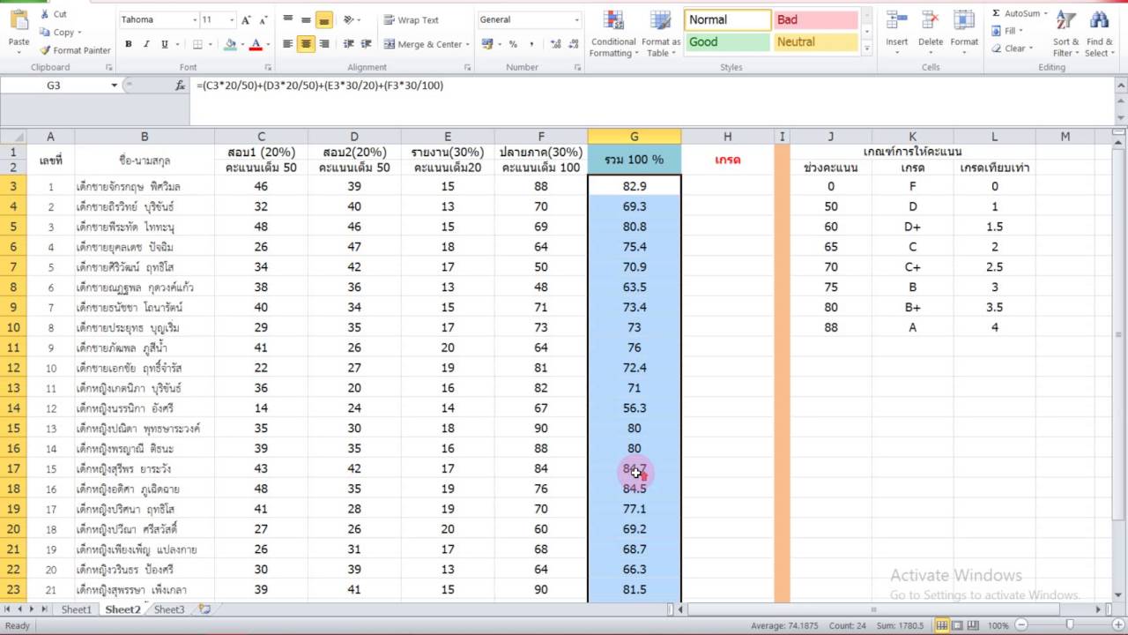This screenshot has height=635, width=1128.
Task: Increase font size with grow-font icon
Action: (x=247, y=19)
